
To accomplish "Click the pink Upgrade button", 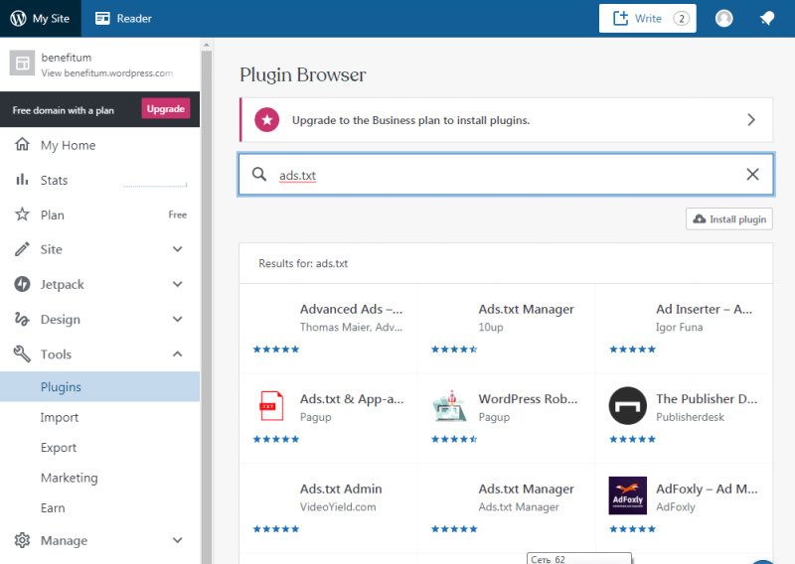I will [165, 108].
